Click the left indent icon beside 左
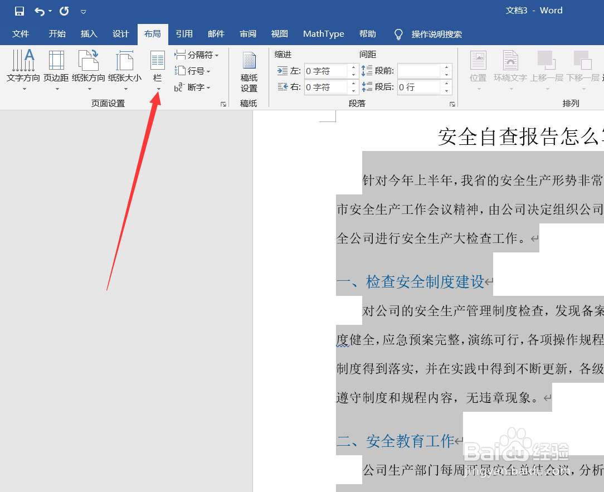Screen dimensions: 604x492 pyautogui.click(x=282, y=71)
